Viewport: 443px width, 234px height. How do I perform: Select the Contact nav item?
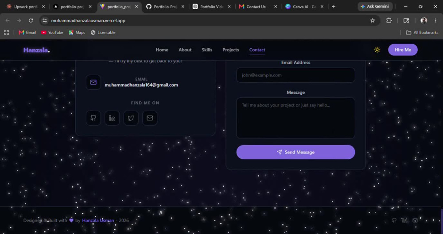tap(257, 50)
